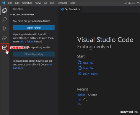Open the Run menu

[x=52, y=3]
